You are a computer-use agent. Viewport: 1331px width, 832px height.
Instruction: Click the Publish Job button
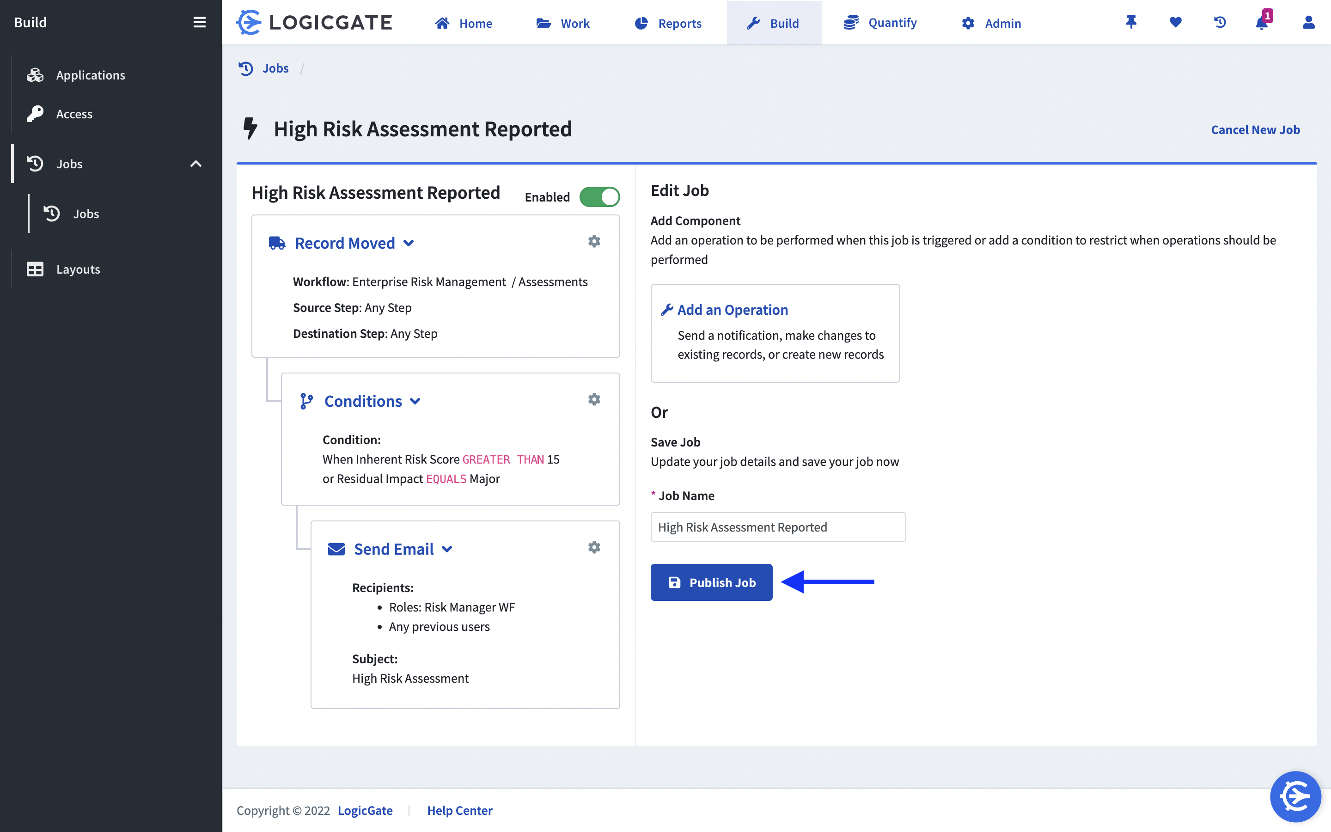711,582
